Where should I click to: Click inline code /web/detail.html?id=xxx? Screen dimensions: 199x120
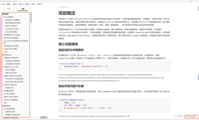[78, 36]
